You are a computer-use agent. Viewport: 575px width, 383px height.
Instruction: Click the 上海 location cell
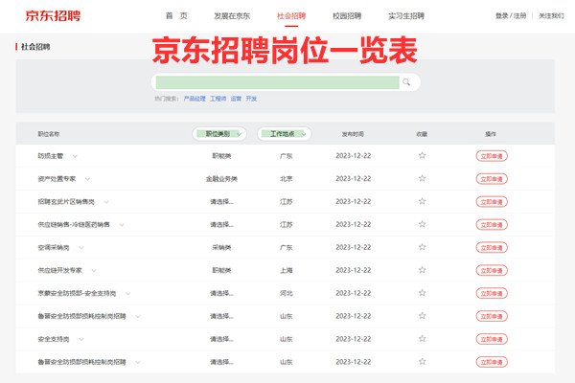tap(286, 270)
